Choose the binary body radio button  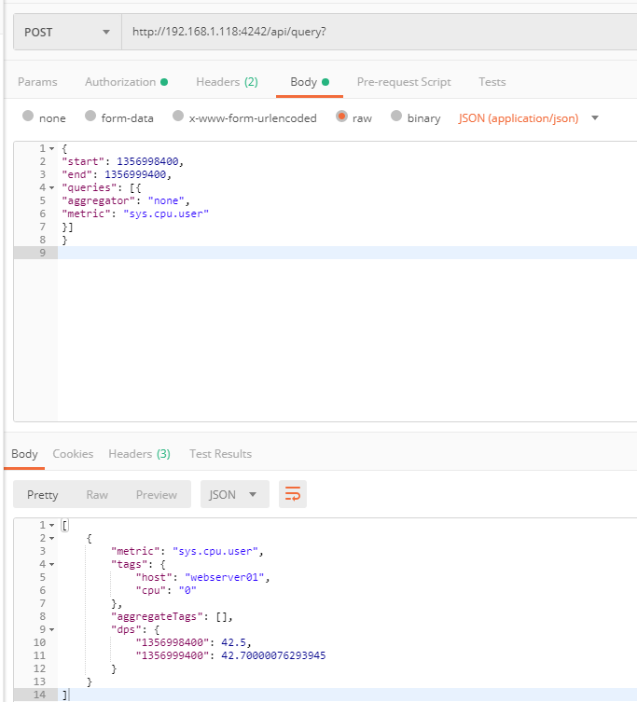[396, 116]
